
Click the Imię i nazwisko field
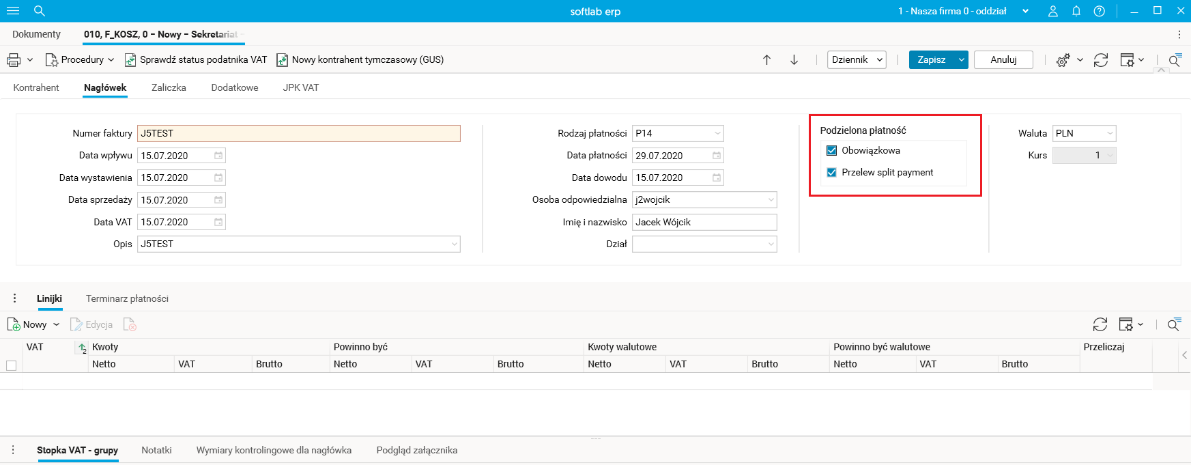pos(704,222)
